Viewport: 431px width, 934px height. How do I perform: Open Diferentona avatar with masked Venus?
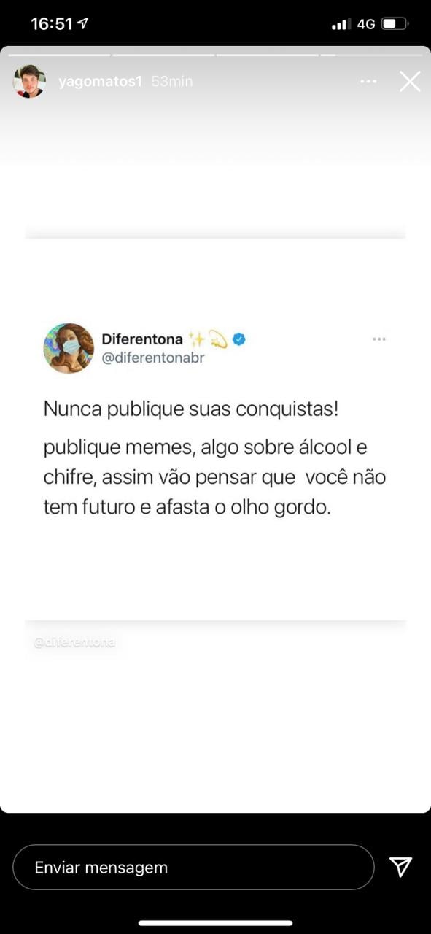69,348
